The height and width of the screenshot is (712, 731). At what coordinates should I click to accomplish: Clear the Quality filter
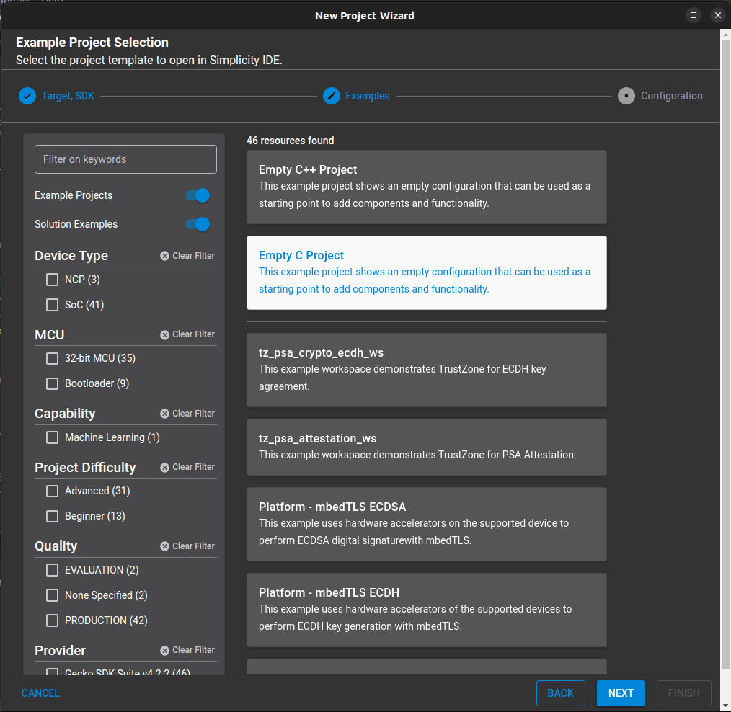(x=187, y=546)
